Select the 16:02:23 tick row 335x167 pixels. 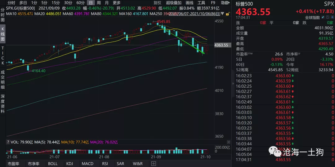click(285, 76)
